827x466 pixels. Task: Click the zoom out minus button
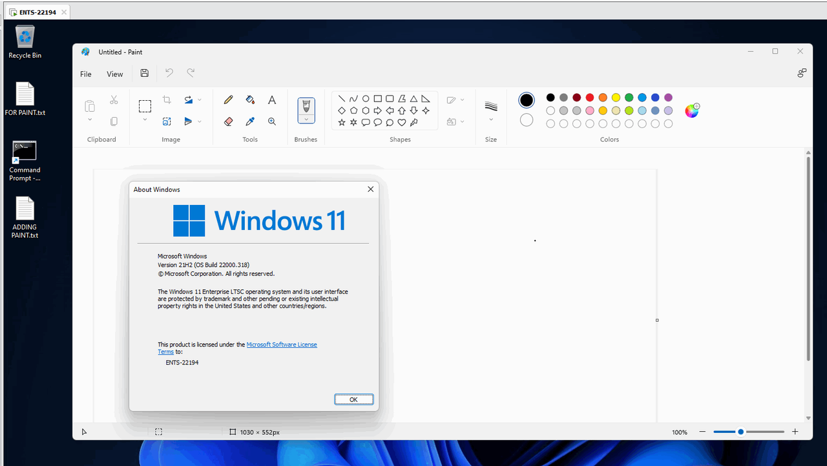[702, 432]
